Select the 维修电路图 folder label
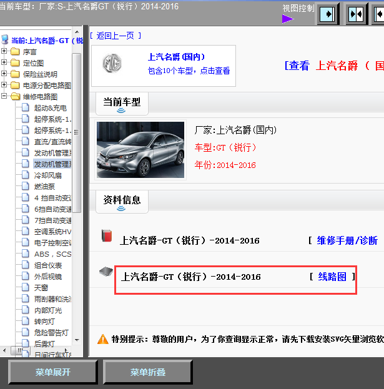Viewport: 384px width, 389px height. tap(40, 97)
